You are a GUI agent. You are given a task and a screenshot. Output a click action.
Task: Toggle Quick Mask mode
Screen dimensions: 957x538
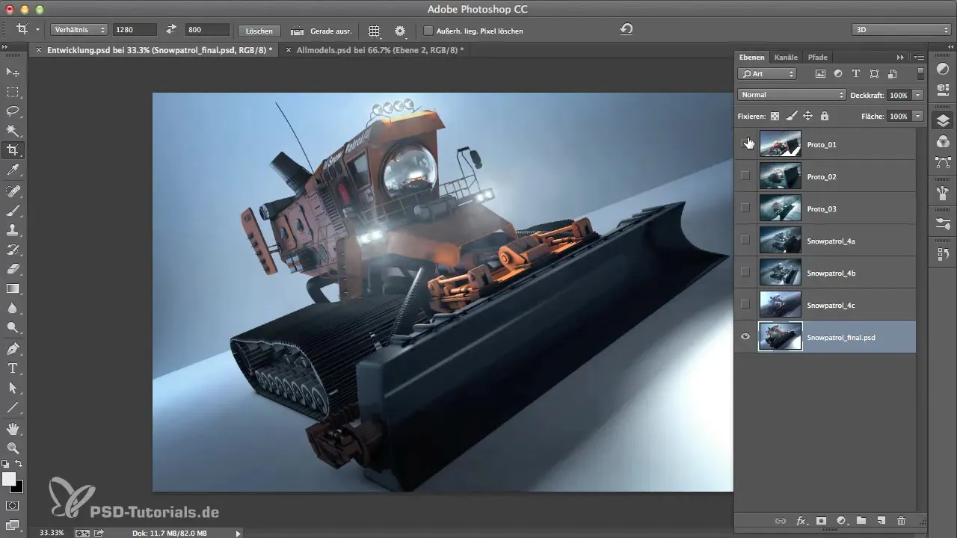point(13,505)
